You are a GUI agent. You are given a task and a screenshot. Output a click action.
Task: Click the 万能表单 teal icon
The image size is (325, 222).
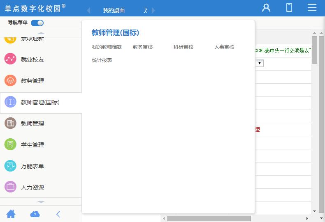[10, 166]
